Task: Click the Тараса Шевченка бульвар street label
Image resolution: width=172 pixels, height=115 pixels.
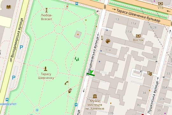Action: click(138, 15)
